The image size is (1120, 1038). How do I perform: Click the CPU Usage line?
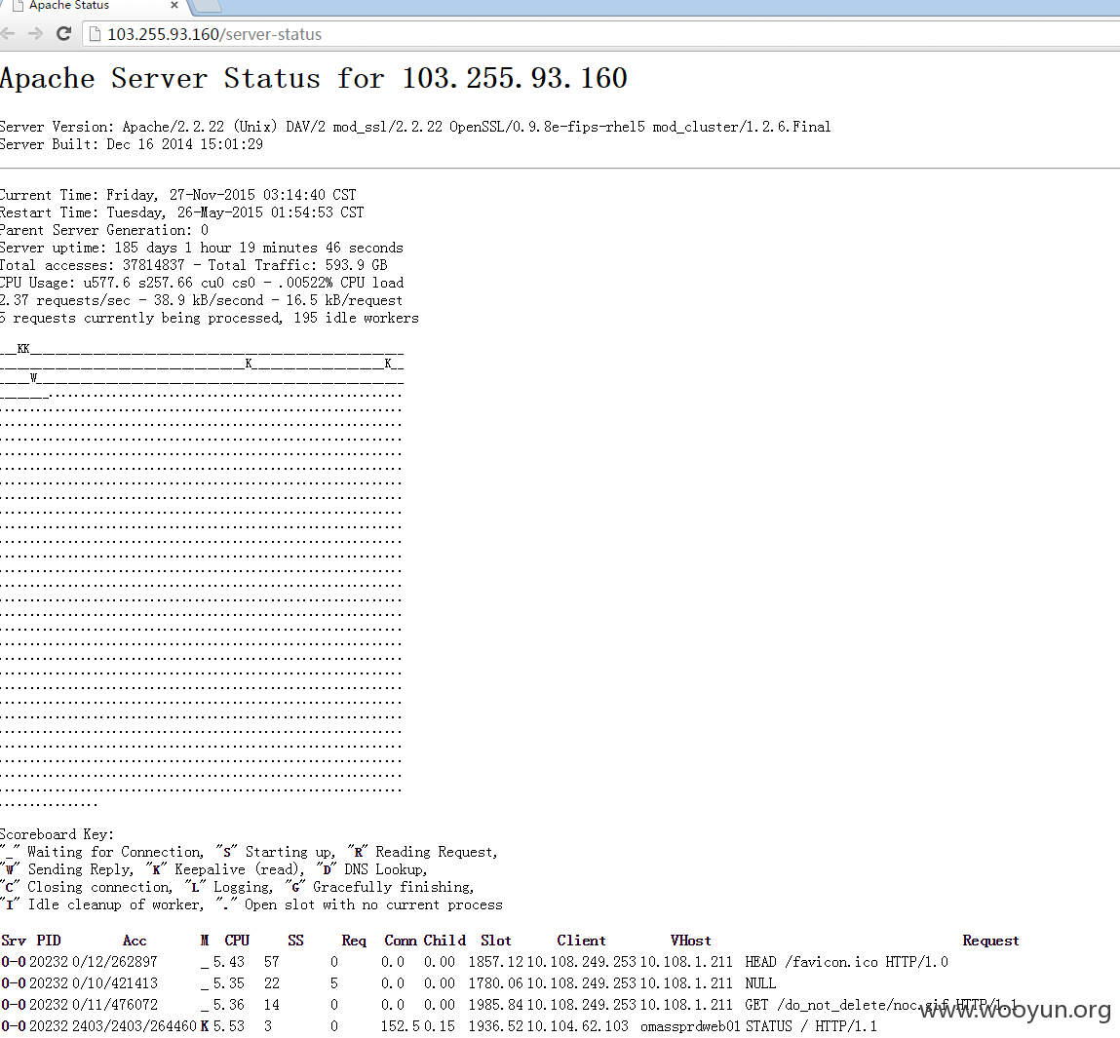[202, 283]
